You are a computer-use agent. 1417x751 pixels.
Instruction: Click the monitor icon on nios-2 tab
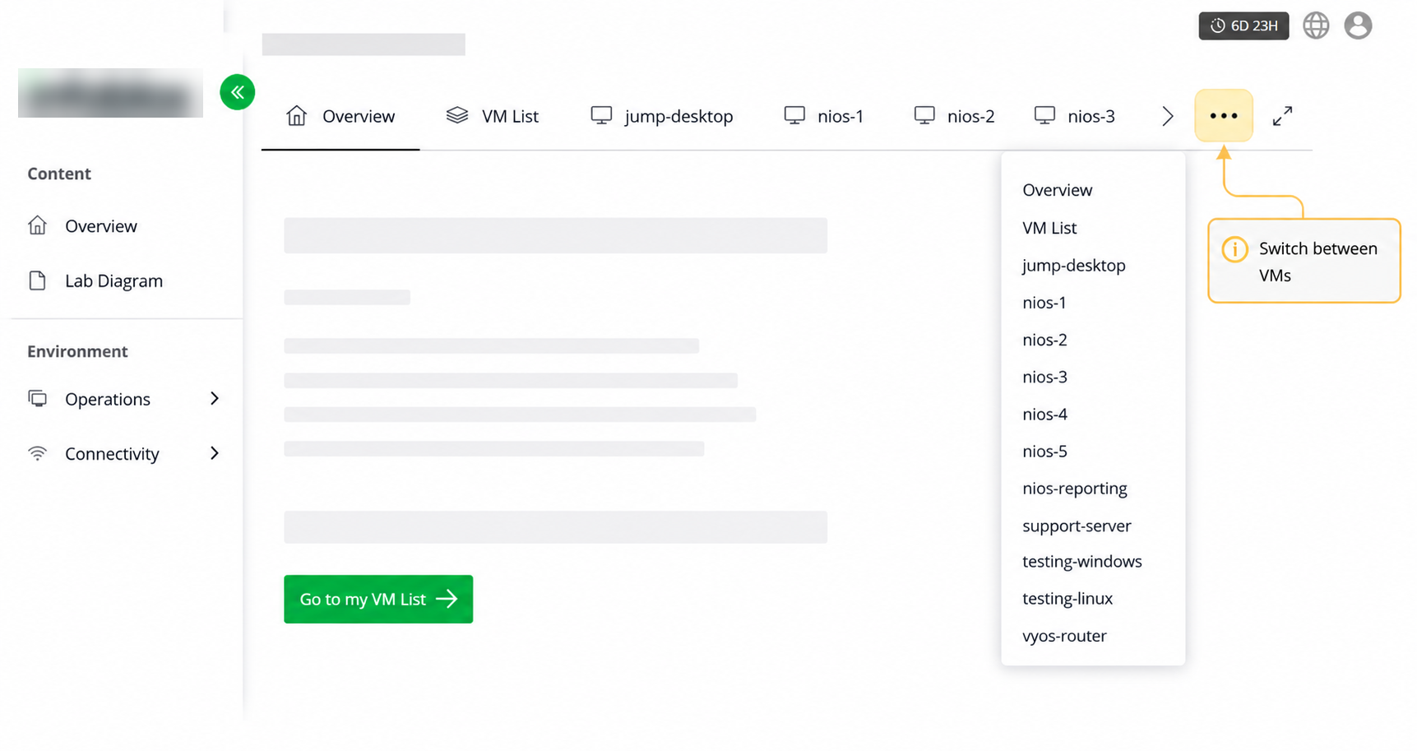pos(924,116)
